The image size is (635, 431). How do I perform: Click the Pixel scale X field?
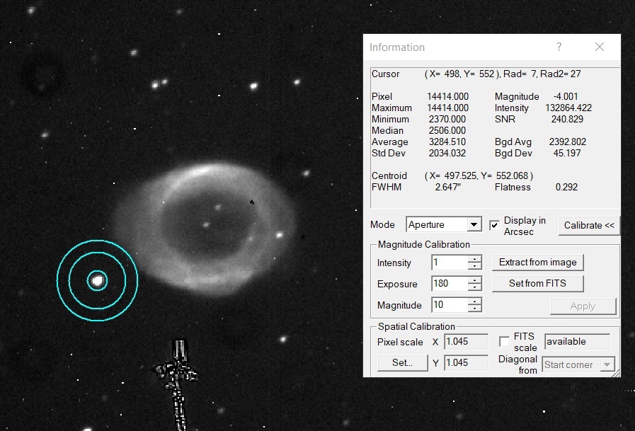coord(466,342)
